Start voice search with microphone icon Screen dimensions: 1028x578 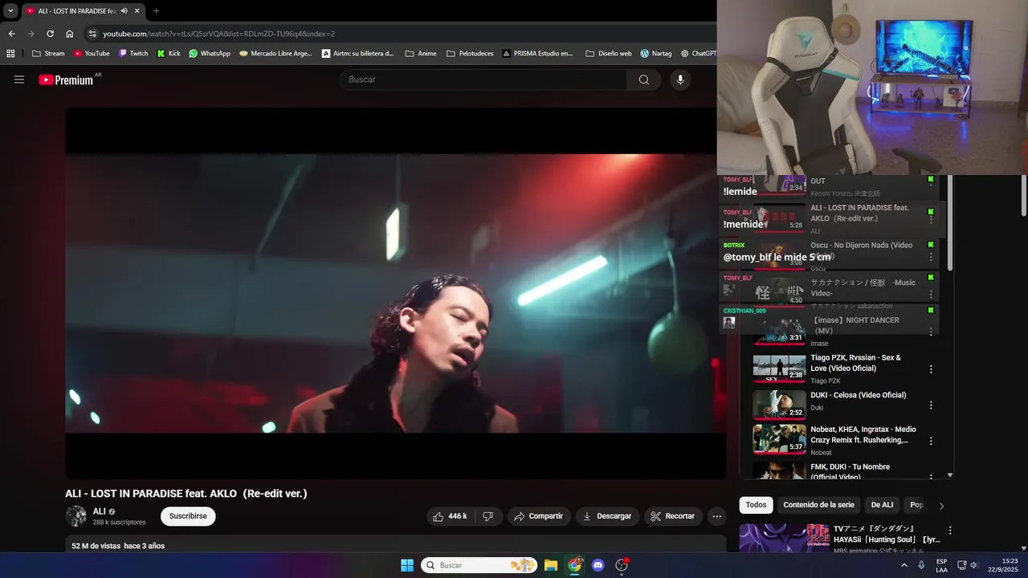(x=680, y=79)
